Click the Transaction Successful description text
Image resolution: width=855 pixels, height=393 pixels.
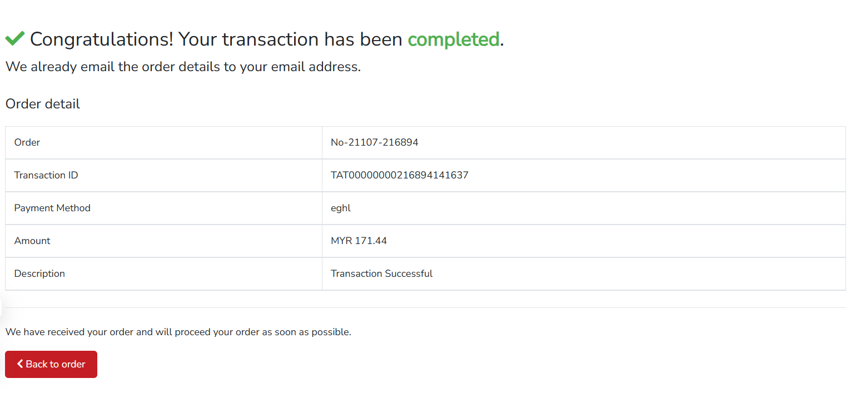(x=381, y=273)
